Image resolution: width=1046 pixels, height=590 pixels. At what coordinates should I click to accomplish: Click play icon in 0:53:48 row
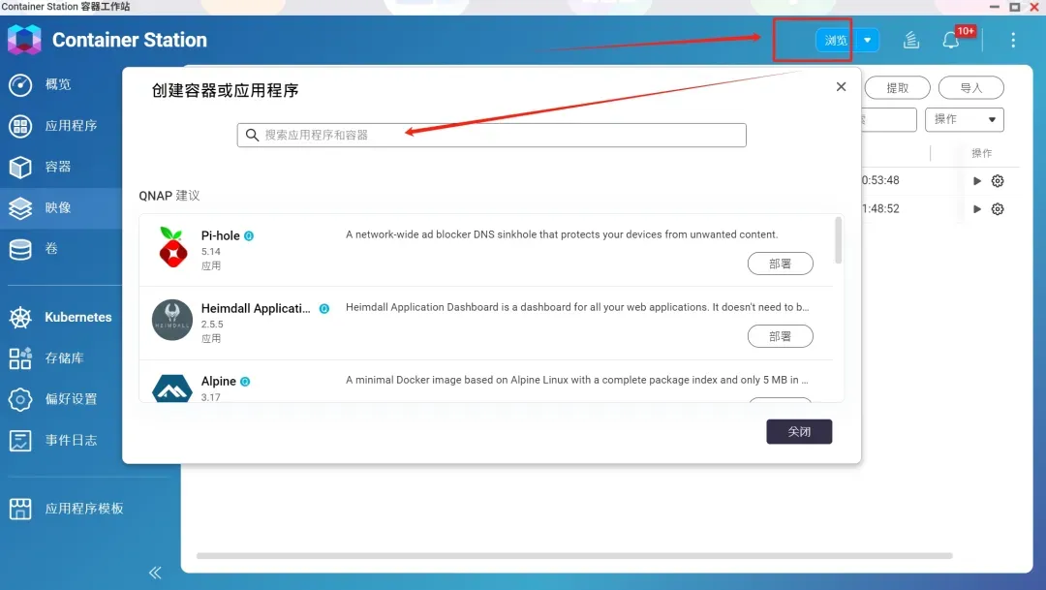tap(977, 181)
